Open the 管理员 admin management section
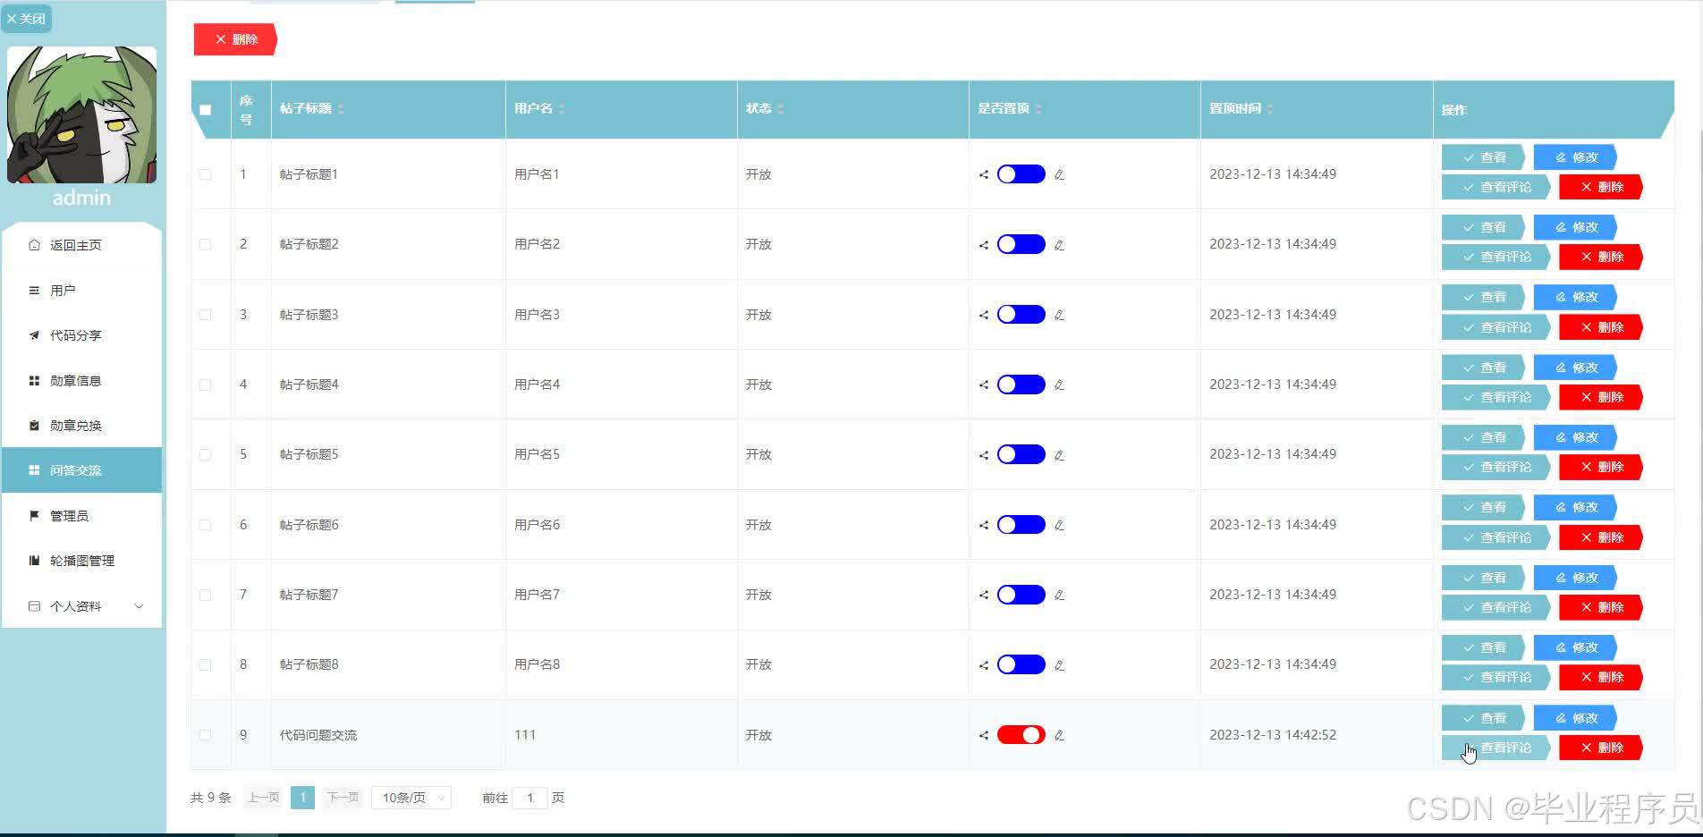1703x837 pixels. pos(68,515)
